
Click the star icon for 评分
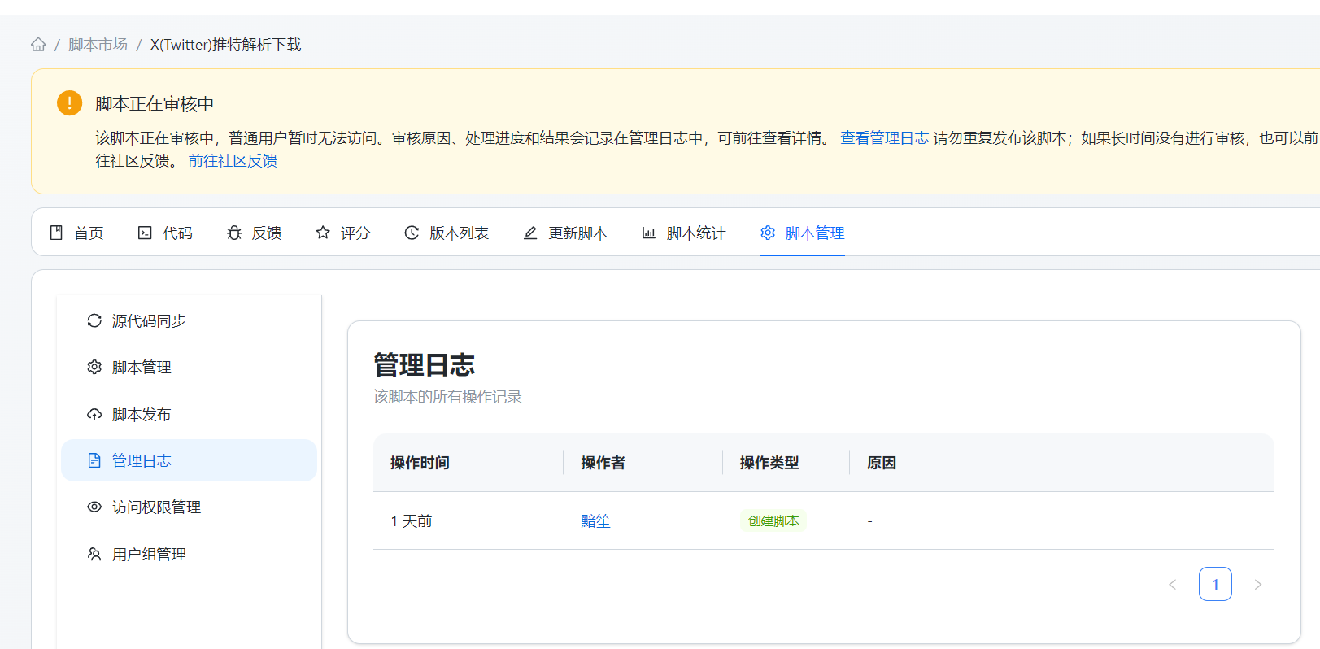323,233
